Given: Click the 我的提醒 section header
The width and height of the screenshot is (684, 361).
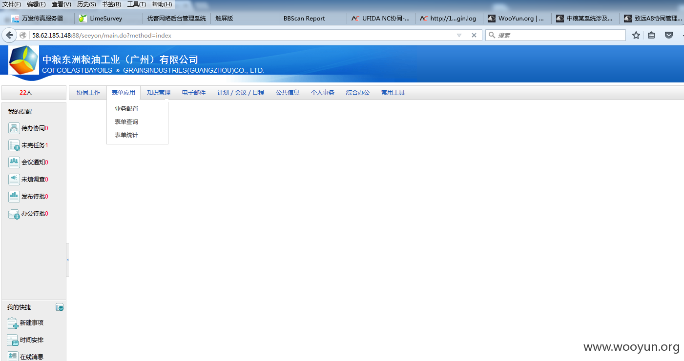Looking at the screenshot, I should [x=20, y=112].
